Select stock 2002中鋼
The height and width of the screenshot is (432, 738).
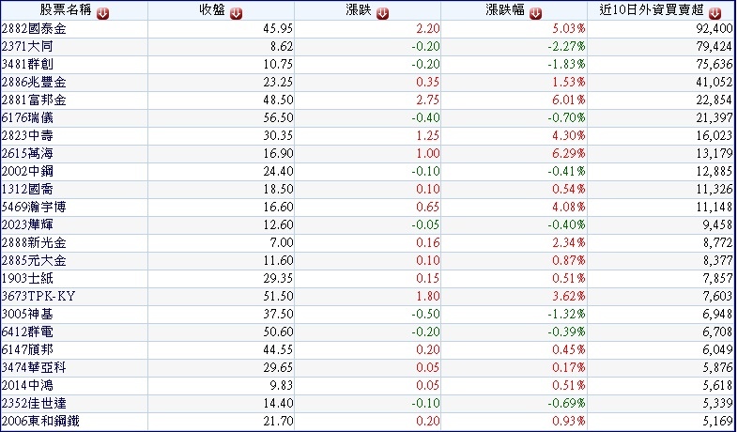(27, 171)
